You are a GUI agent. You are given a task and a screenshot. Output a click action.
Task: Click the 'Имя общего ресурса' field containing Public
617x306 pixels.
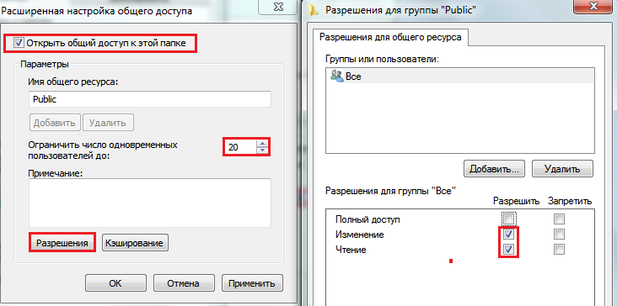pyautogui.click(x=150, y=99)
